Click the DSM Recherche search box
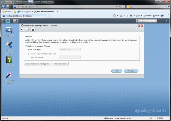 [146, 21]
